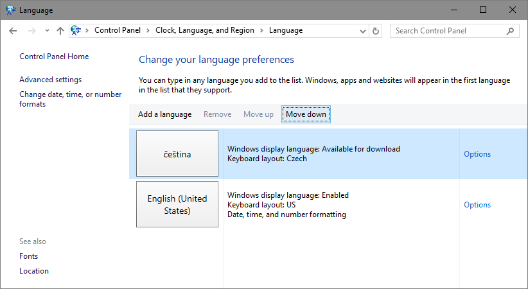The image size is (528, 289).
Task: Select Clock, Language, and Region breadcrumb
Action: coord(205,30)
